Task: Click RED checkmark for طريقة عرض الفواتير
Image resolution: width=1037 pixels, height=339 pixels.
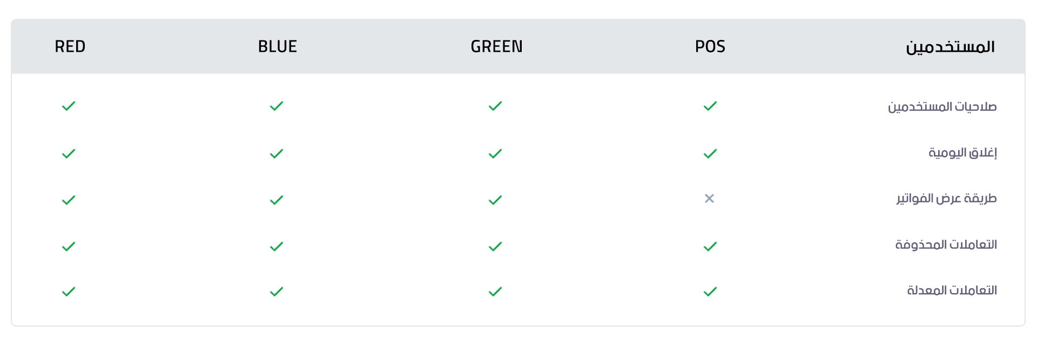Action: click(x=69, y=200)
